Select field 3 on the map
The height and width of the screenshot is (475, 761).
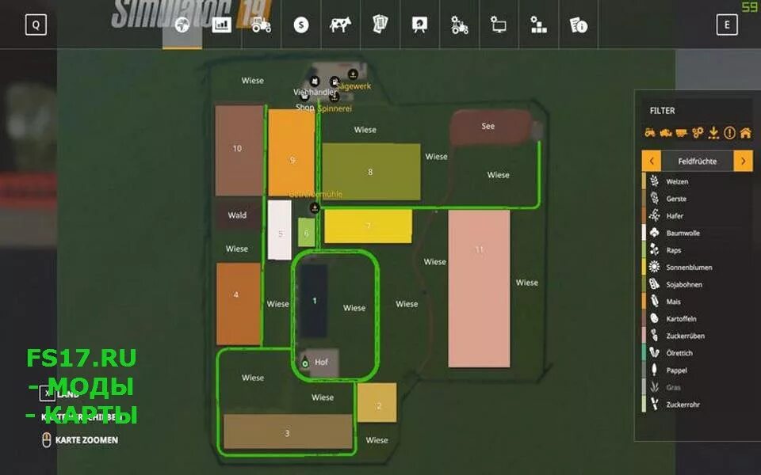(x=287, y=431)
